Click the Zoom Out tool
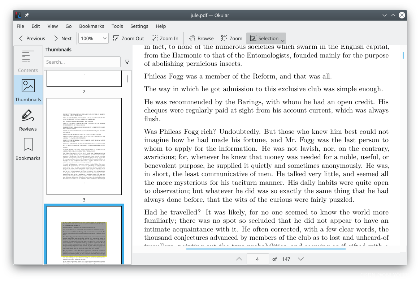This screenshot has height=281, width=420. [x=129, y=38]
